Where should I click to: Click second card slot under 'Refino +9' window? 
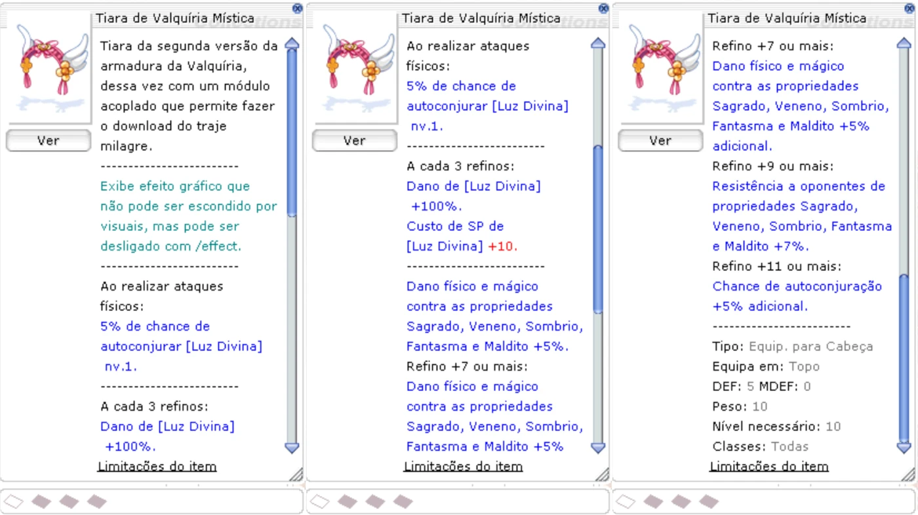tap(654, 502)
